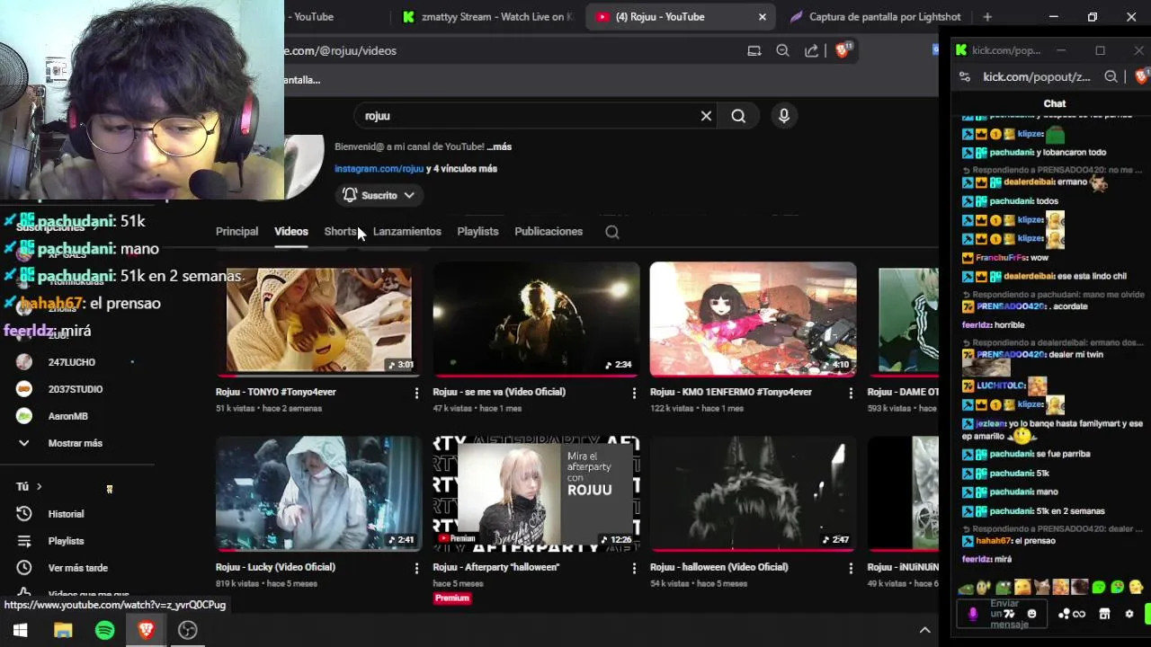Viewport: 1151px width, 647px height.
Task: Switch to the Shorts channel tab
Action: click(340, 232)
